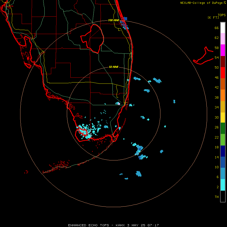Click the light sky-blue legend swatch
The height and width of the screenshot is (227, 227).
coord(223,174)
